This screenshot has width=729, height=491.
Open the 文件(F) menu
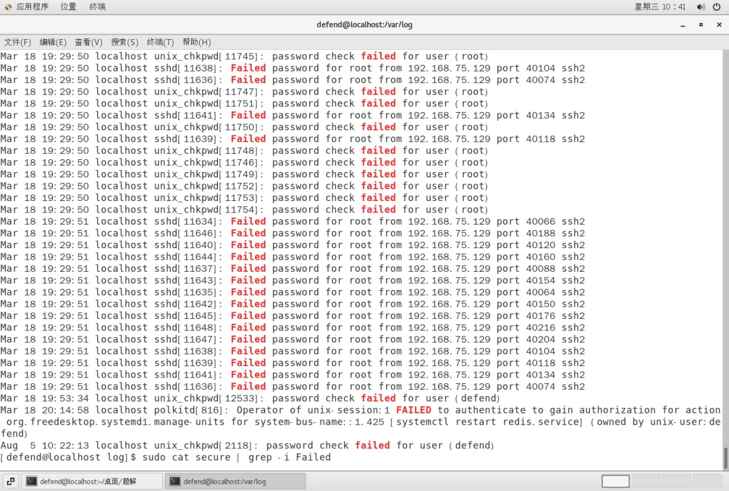18,42
